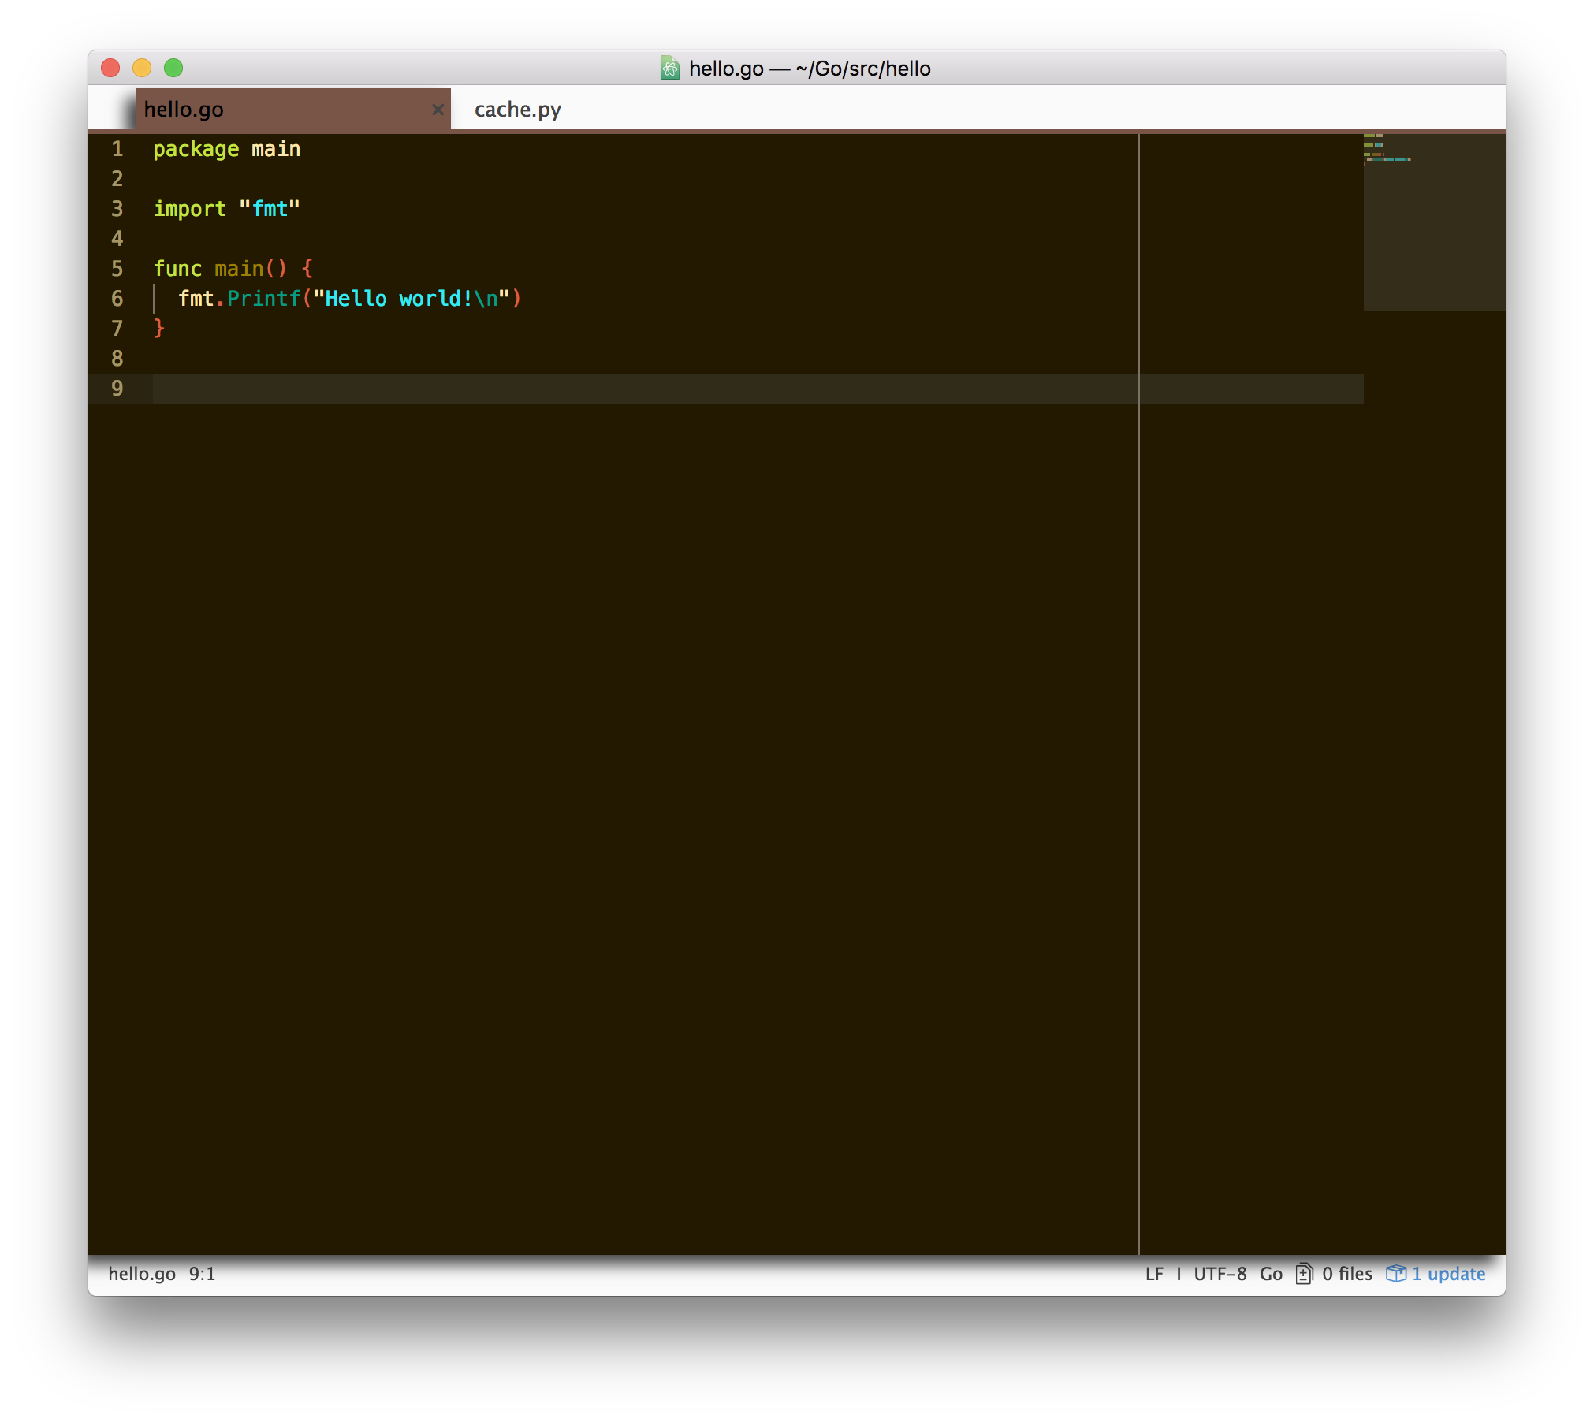Click the Atom file icon in title

point(669,69)
